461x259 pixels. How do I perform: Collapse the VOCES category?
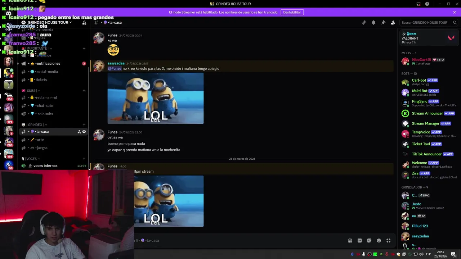click(31, 159)
